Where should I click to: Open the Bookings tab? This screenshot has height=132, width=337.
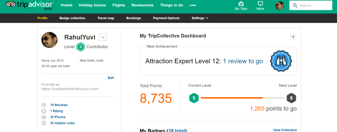pyautogui.click(x=134, y=18)
